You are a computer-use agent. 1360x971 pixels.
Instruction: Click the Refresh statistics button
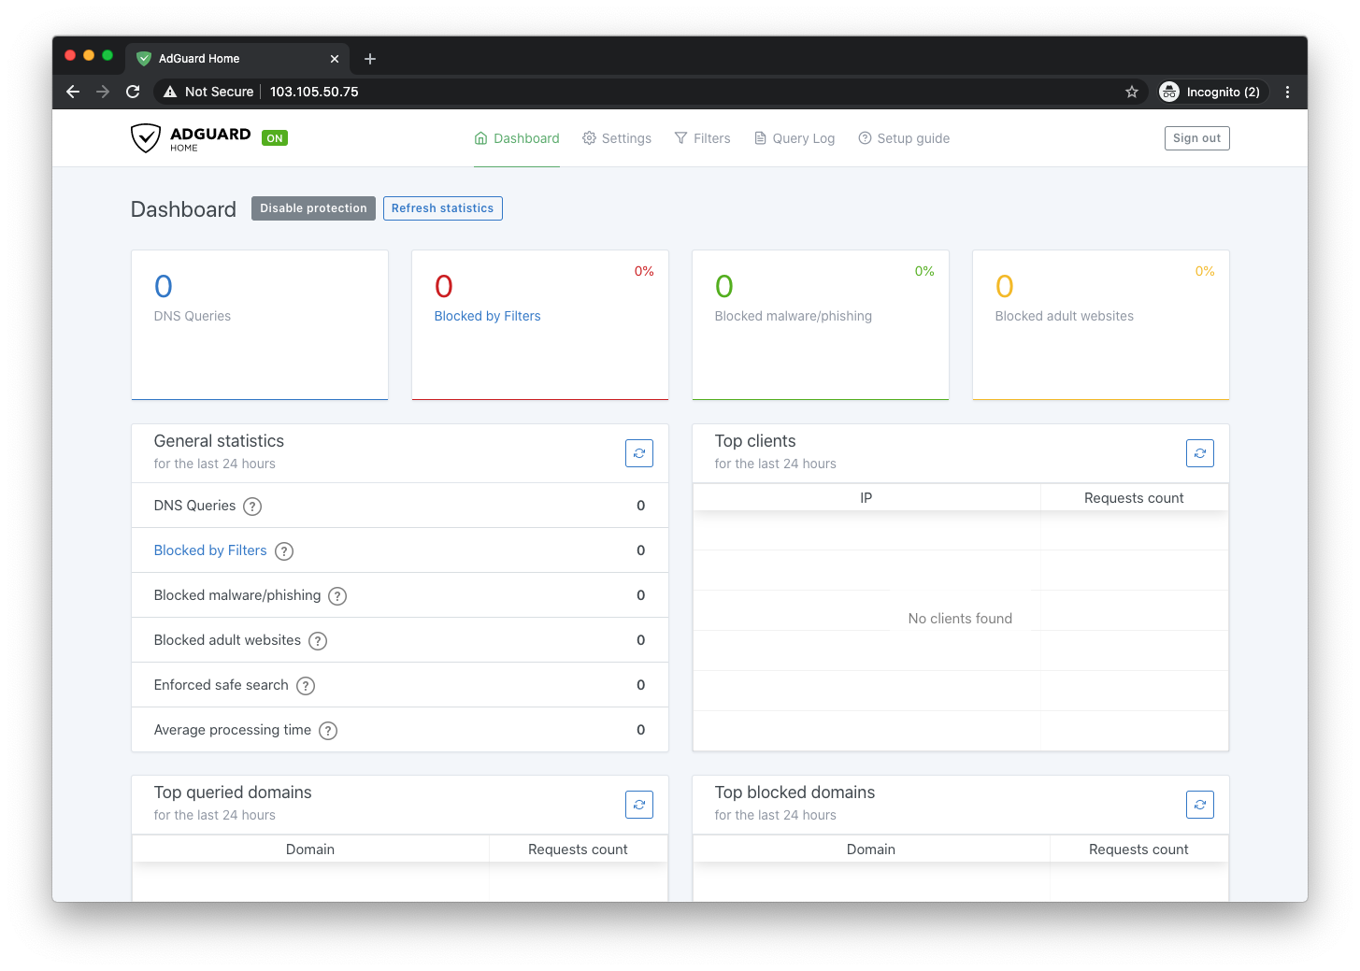(x=442, y=208)
